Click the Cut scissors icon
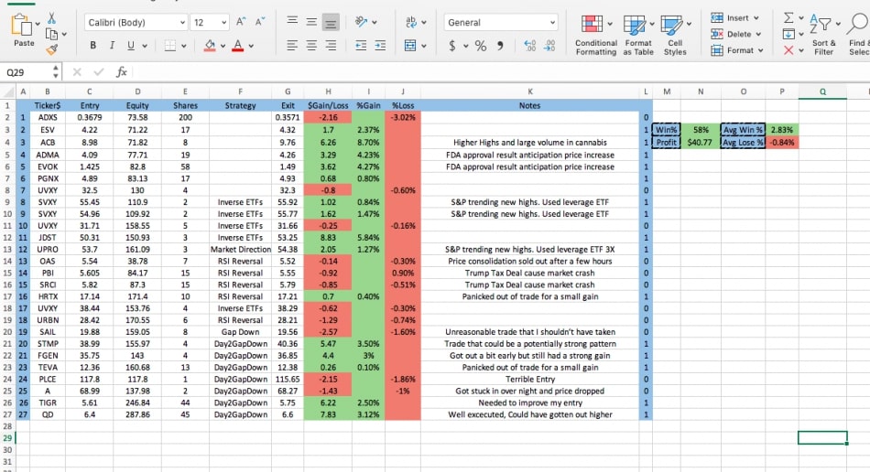 [51, 18]
